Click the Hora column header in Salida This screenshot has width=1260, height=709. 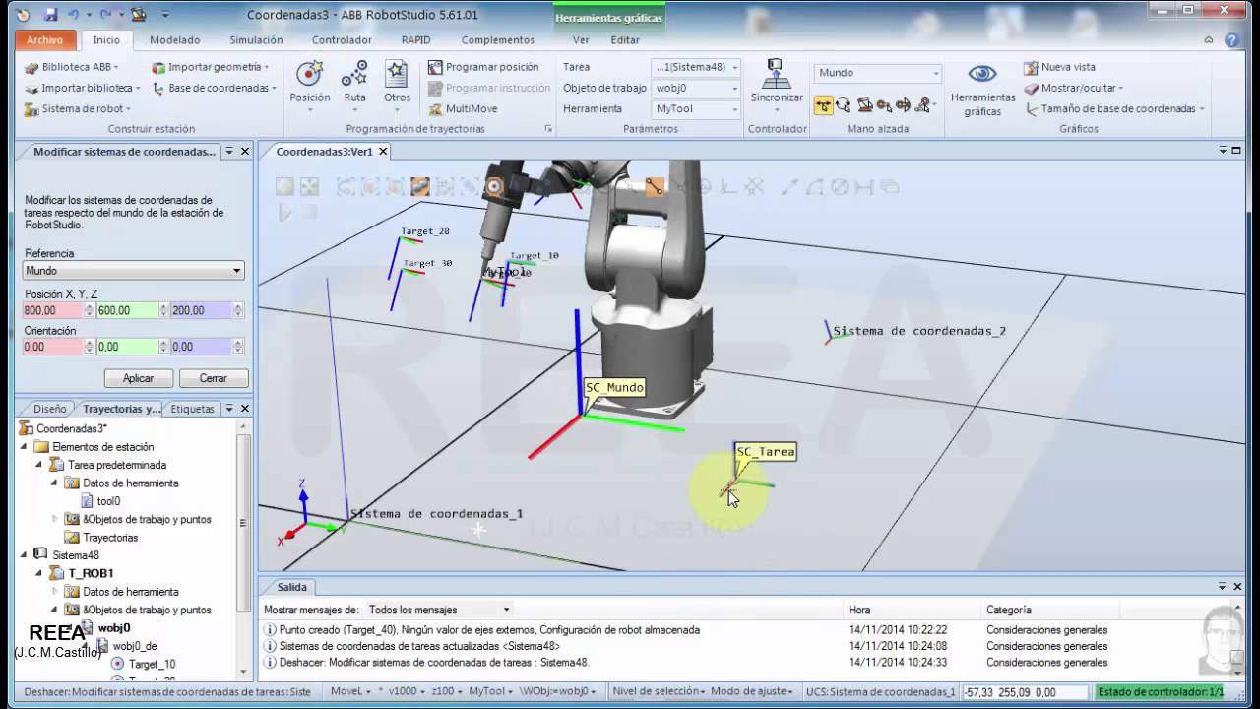[859, 610]
